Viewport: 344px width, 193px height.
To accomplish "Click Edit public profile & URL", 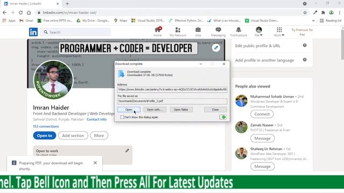I will [x=257, y=46].
